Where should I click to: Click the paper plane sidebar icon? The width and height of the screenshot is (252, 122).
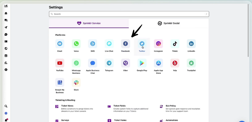6,27
